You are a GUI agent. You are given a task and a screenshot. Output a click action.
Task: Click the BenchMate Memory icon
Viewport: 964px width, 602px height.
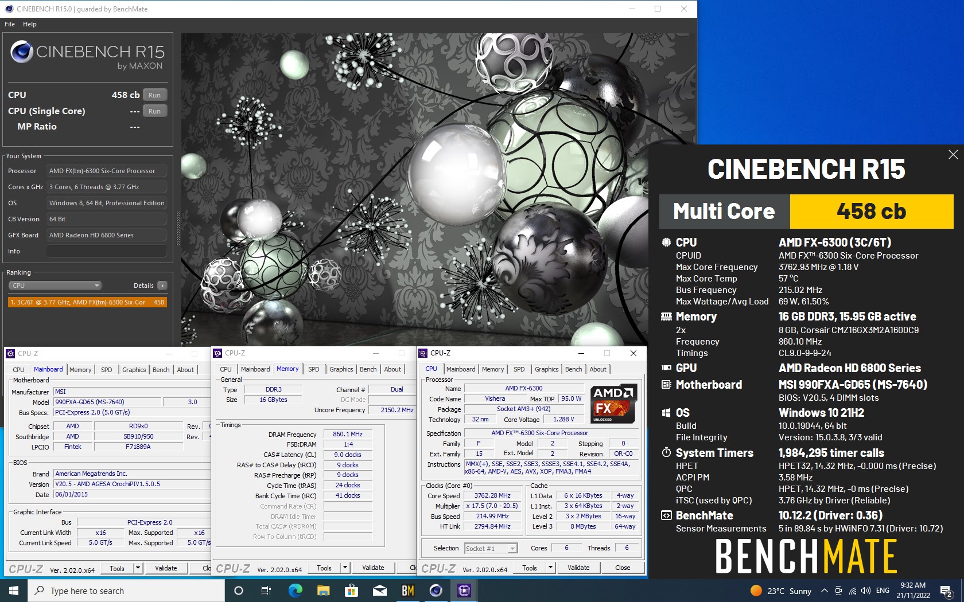tap(666, 316)
